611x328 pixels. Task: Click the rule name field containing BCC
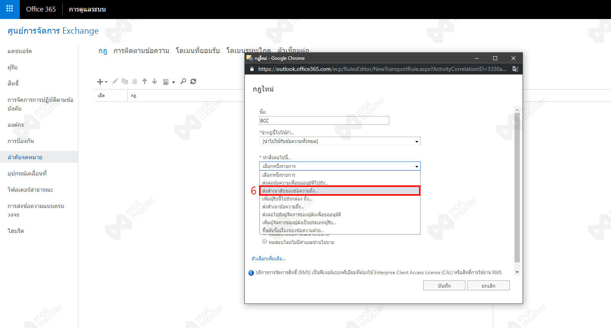click(324, 120)
